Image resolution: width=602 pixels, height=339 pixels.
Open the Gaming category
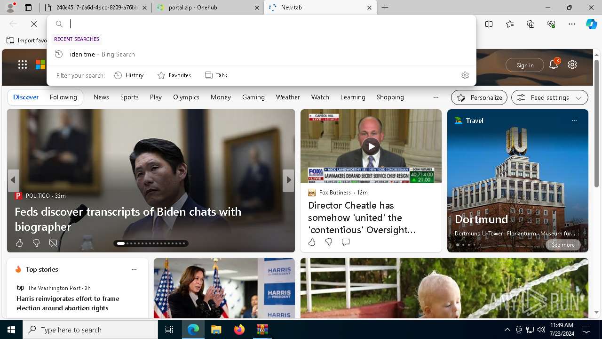(253, 97)
